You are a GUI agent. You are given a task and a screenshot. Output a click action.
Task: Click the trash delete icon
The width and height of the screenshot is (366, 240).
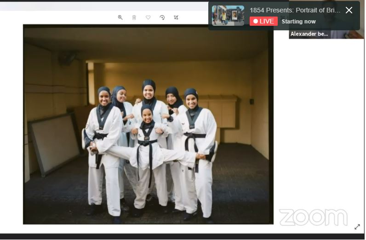pos(134,17)
